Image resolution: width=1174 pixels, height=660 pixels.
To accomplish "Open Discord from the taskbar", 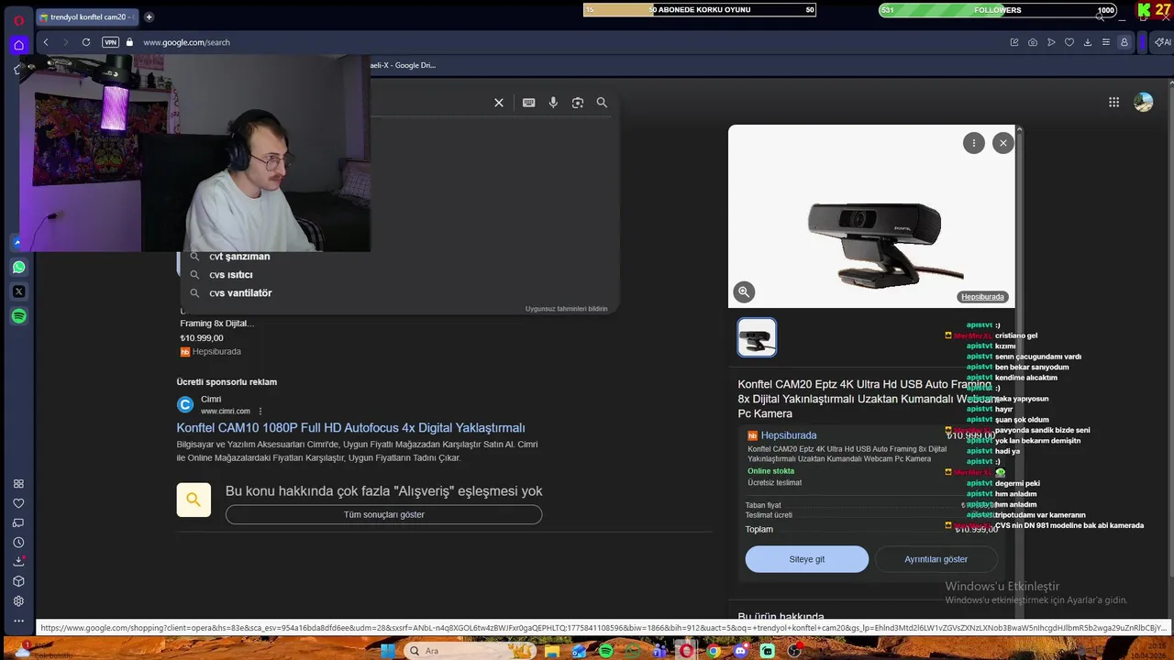I will 740,651.
